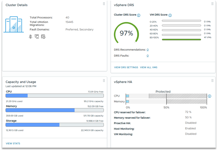Click second cluster feature icon with server shape
218x151 pixels.
(x=37, y=37)
